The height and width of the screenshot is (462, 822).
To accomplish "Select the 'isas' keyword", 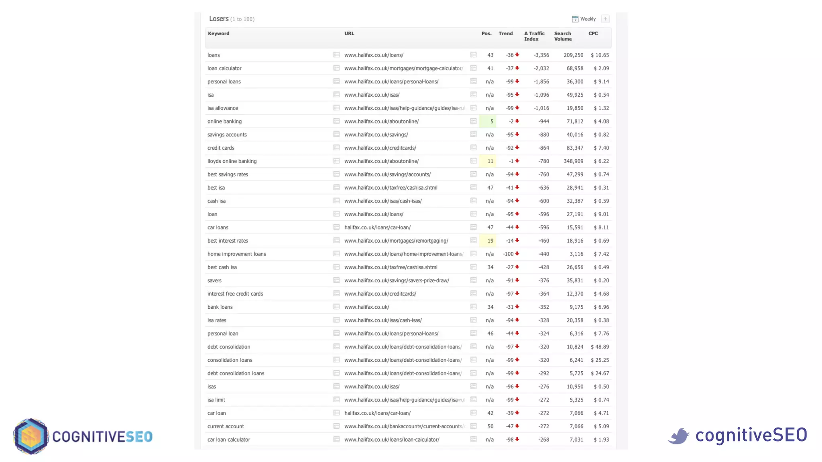I will 212,387.
